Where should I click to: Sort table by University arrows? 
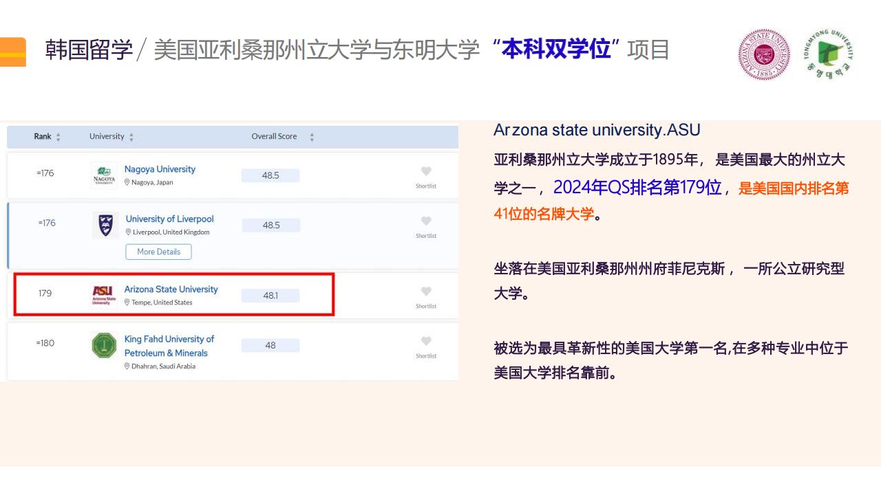131,137
